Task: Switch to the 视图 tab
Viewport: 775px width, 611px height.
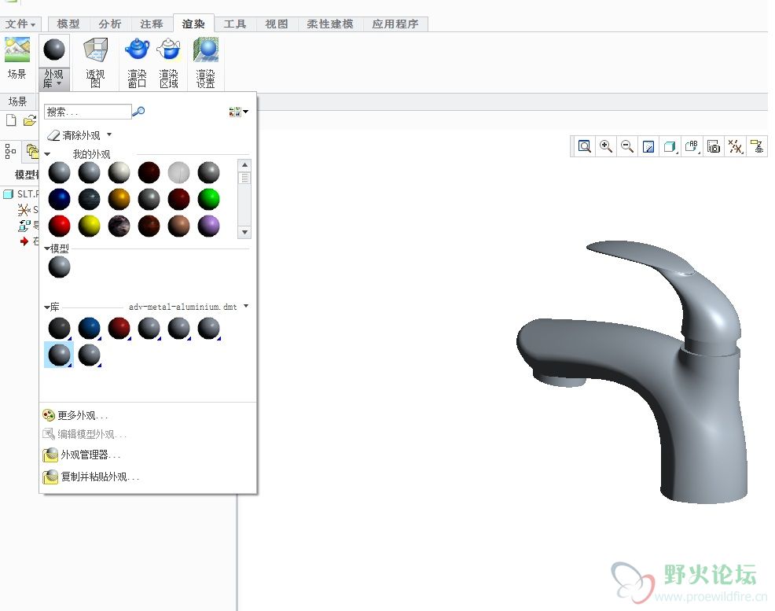Action: click(277, 24)
